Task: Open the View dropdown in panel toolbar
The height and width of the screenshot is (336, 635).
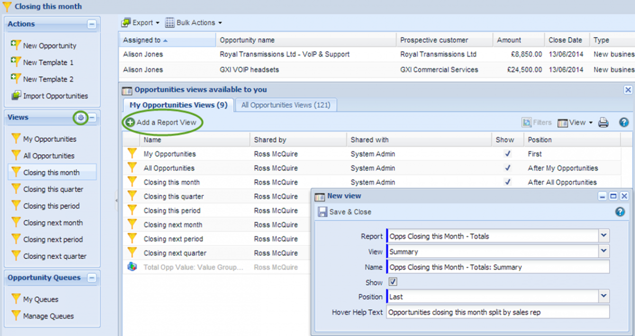Action: tap(575, 123)
